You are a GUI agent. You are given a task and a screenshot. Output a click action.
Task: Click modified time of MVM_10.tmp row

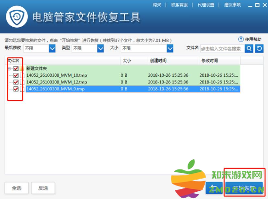point(219,75)
